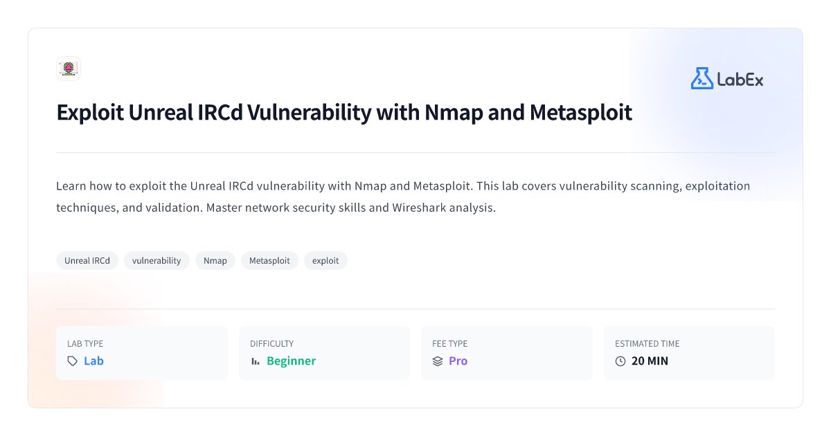The image size is (831, 436).
Task: Click the ESTIMATED TIME label
Action: coord(647,344)
